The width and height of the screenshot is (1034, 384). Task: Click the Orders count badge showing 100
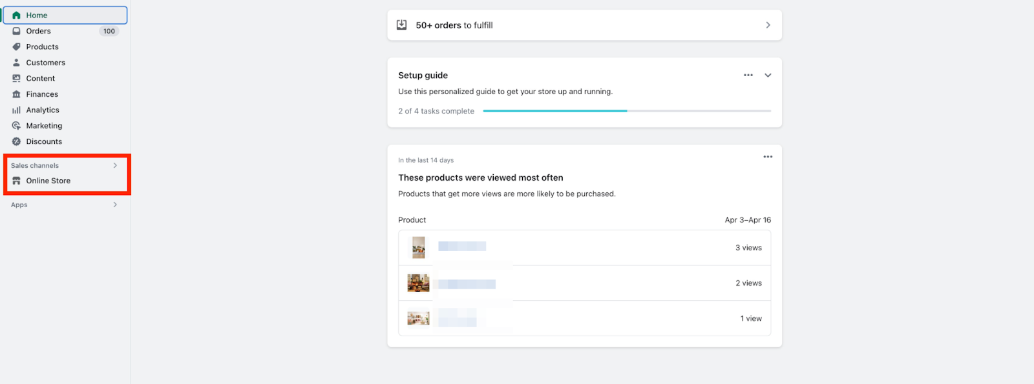tap(109, 31)
